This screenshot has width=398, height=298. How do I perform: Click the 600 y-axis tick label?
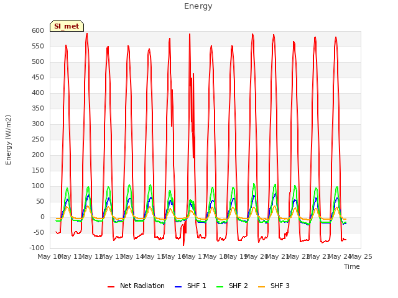pos(38,31)
